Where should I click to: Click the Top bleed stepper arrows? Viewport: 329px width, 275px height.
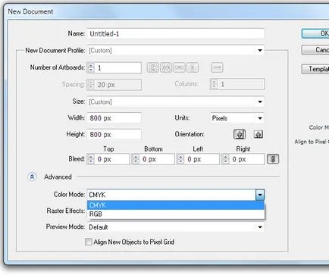click(x=91, y=159)
